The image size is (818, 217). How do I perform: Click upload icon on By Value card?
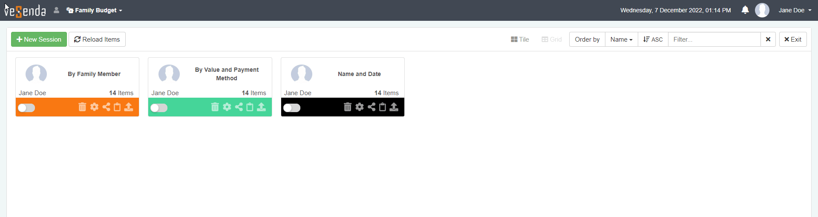(261, 107)
